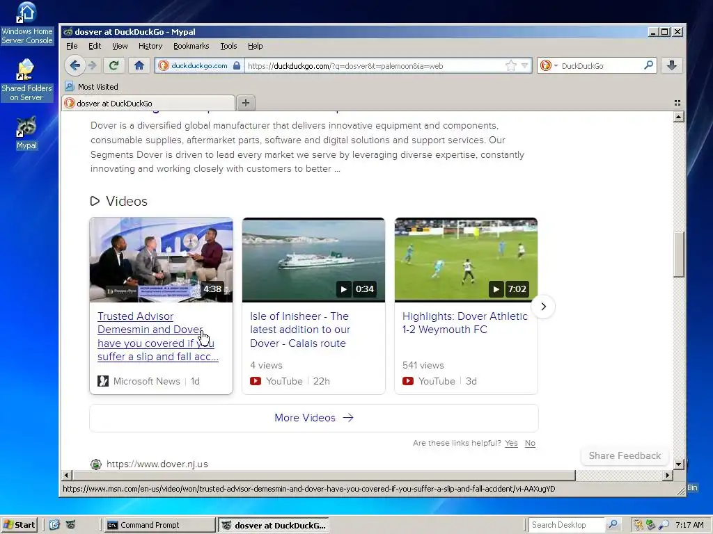This screenshot has height=534, width=713.
Task: Click the Microsoft News source icon
Action: coord(103,381)
